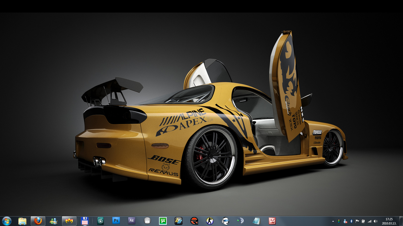Open the Ventrilo headset icon
The height and width of the screenshot is (226, 403).
point(225,221)
